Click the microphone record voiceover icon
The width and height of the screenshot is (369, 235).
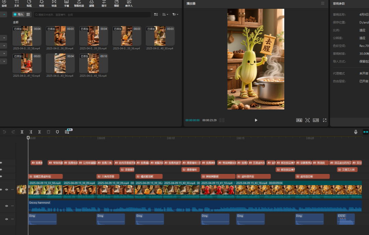click(356, 132)
